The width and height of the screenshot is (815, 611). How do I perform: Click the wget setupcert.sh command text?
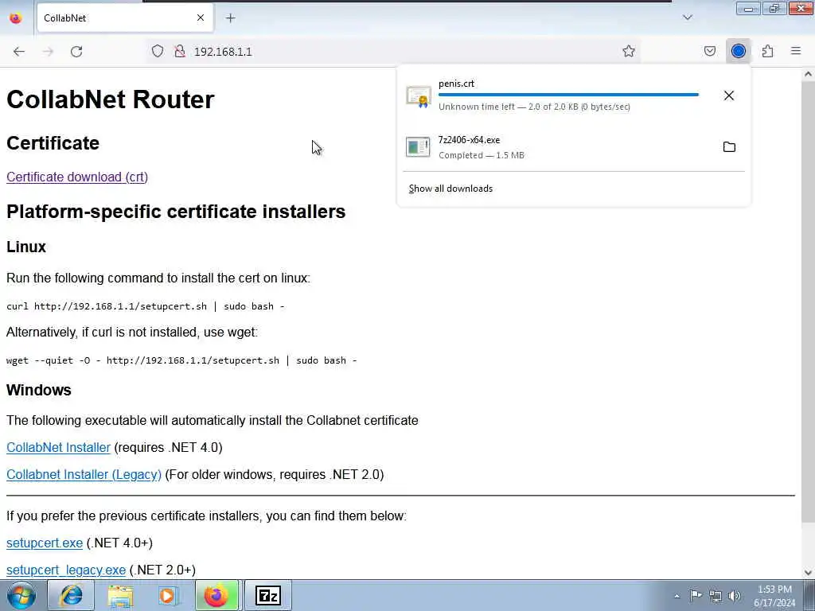tap(181, 360)
